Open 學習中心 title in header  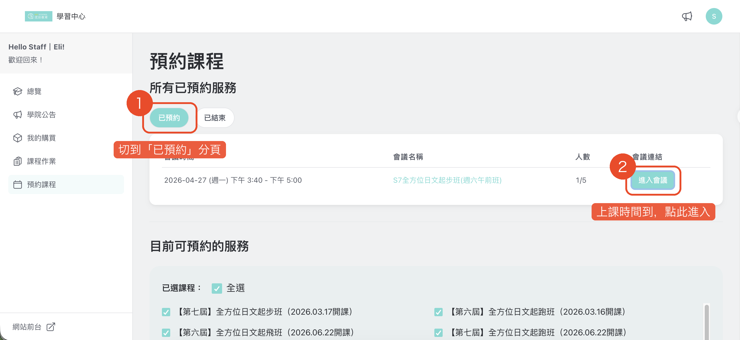(71, 16)
